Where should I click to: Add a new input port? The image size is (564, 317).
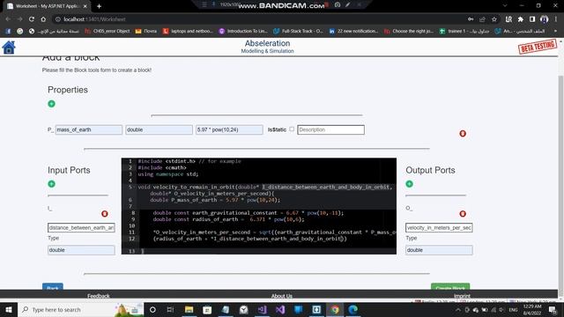click(x=51, y=184)
